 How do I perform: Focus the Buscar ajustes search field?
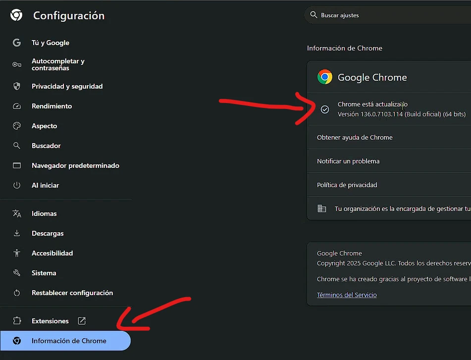[x=387, y=15]
